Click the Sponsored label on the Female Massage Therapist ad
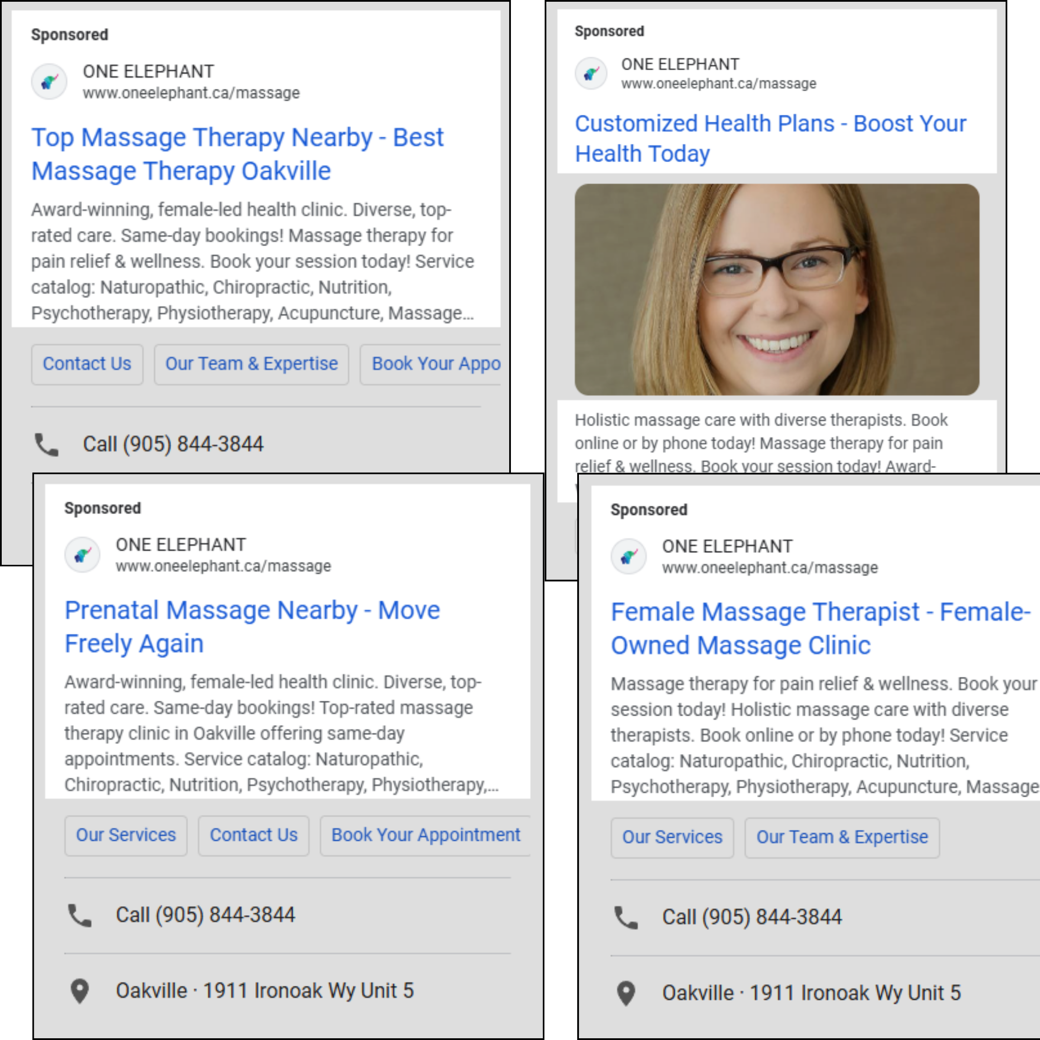This screenshot has width=1040, height=1040. point(649,510)
